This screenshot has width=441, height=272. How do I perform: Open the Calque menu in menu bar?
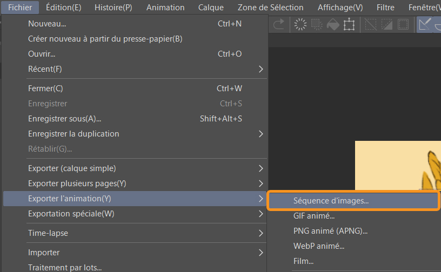[211, 8]
